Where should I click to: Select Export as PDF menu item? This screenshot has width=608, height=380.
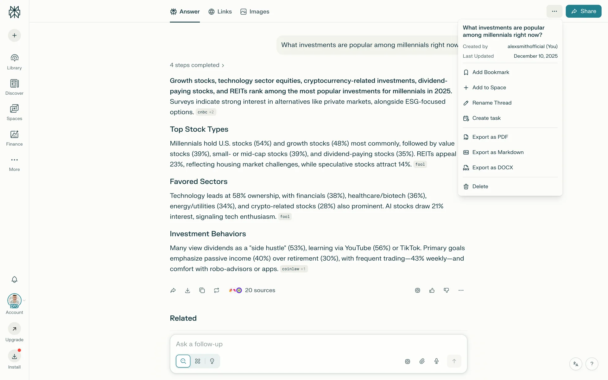[x=490, y=137]
